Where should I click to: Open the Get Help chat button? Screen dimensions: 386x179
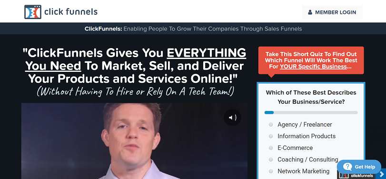tap(359, 167)
